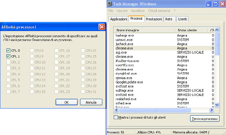This screenshot has width=226, height=135.
Task: Uncheck the CPU 1 checkbox
Action: click(8, 56)
